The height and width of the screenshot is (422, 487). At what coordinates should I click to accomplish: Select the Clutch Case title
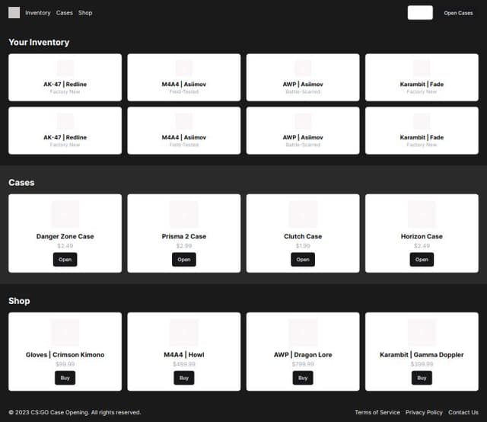(303, 236)
